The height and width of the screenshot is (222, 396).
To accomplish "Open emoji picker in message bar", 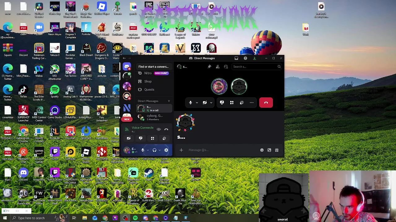I will pos(262,150).
